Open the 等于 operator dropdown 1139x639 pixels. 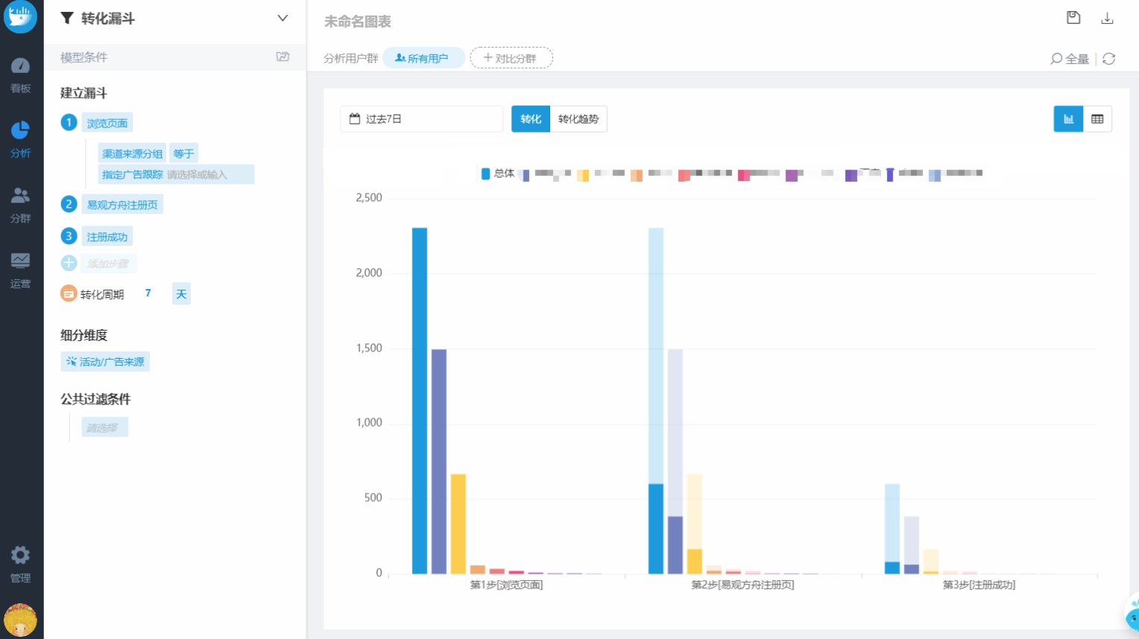point(183,153)
